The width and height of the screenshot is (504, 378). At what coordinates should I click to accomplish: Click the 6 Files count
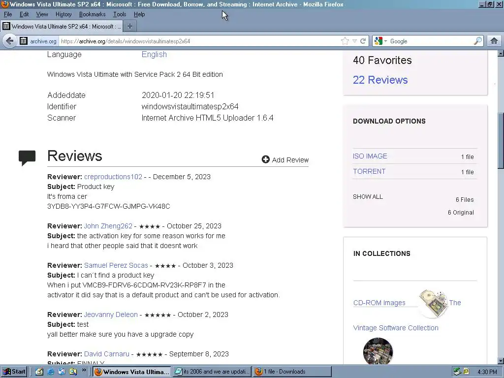465,200
